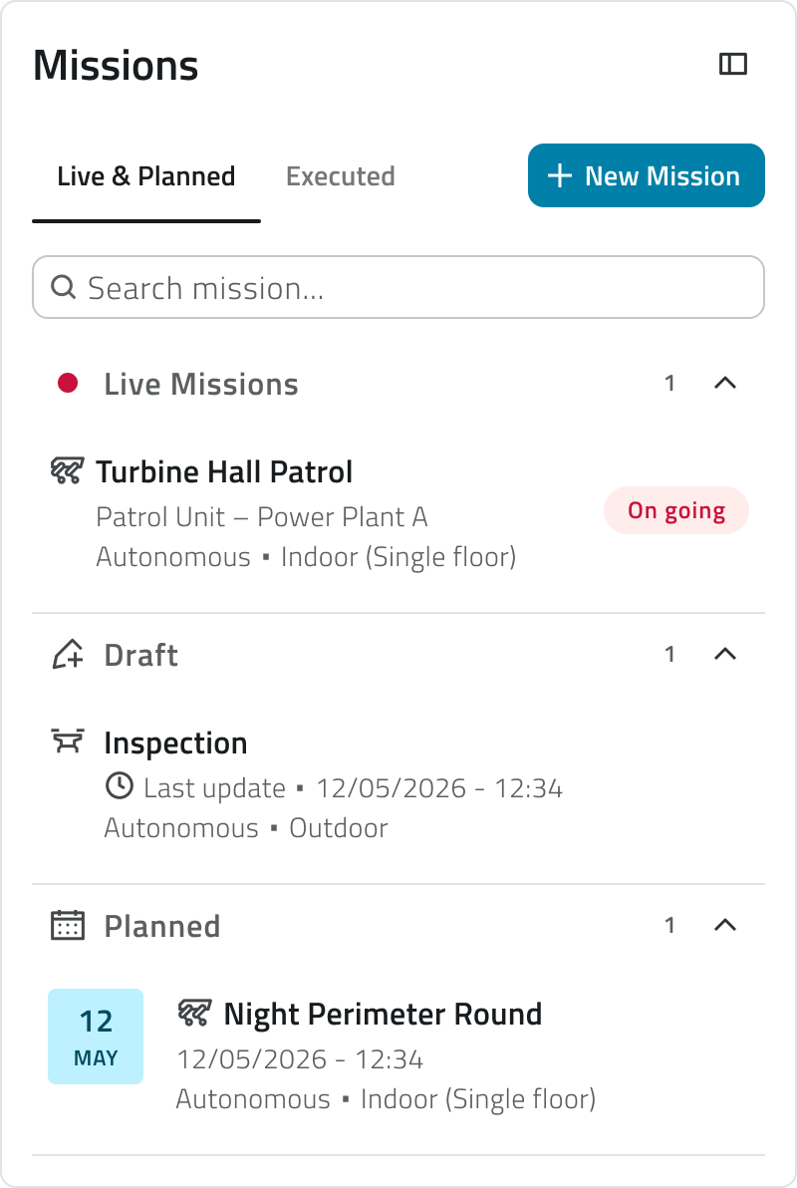The width and height of the screenshot is (797, 1188).
Task: Click the drone icon beside Inspection
Action: pos(68,741)
